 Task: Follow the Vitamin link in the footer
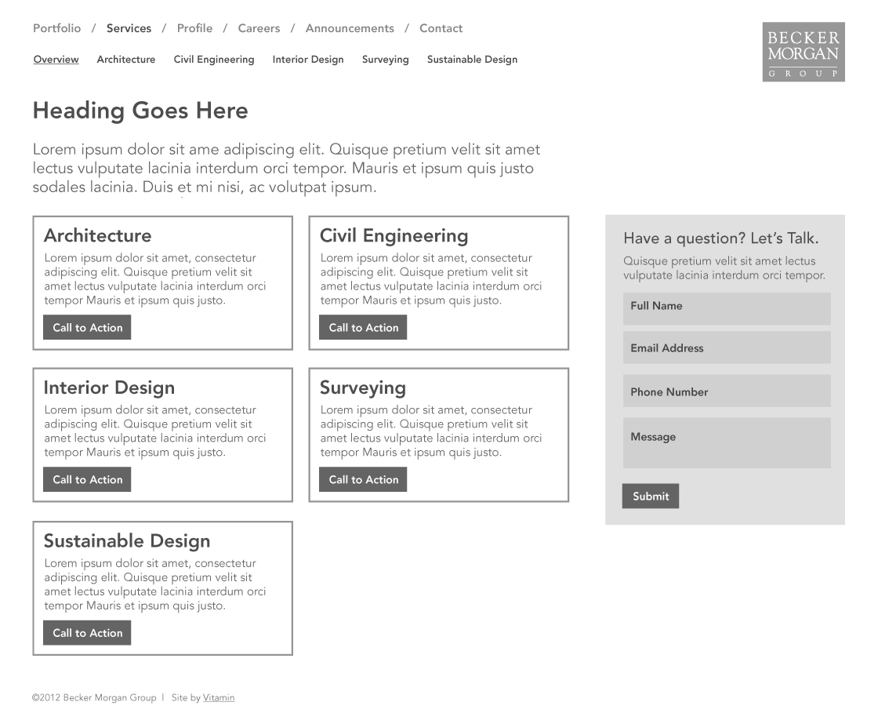219,698
